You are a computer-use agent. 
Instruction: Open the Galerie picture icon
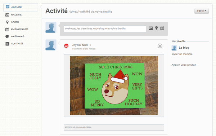click(7, 15)
